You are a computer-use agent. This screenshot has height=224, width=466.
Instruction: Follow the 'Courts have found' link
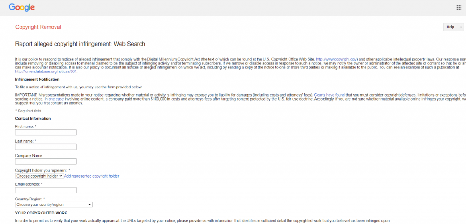(x=329, y=95)
